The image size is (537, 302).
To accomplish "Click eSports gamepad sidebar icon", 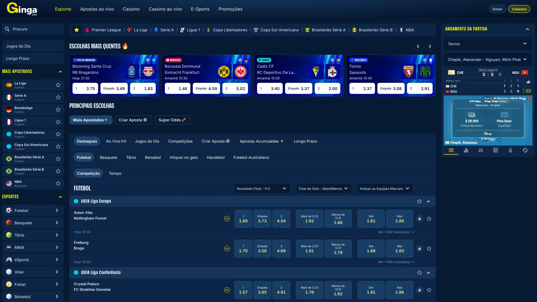I will point(9,259).
